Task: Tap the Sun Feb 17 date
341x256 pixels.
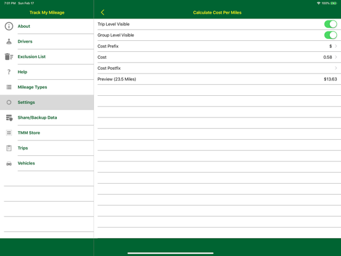Action: coord(26,3)
